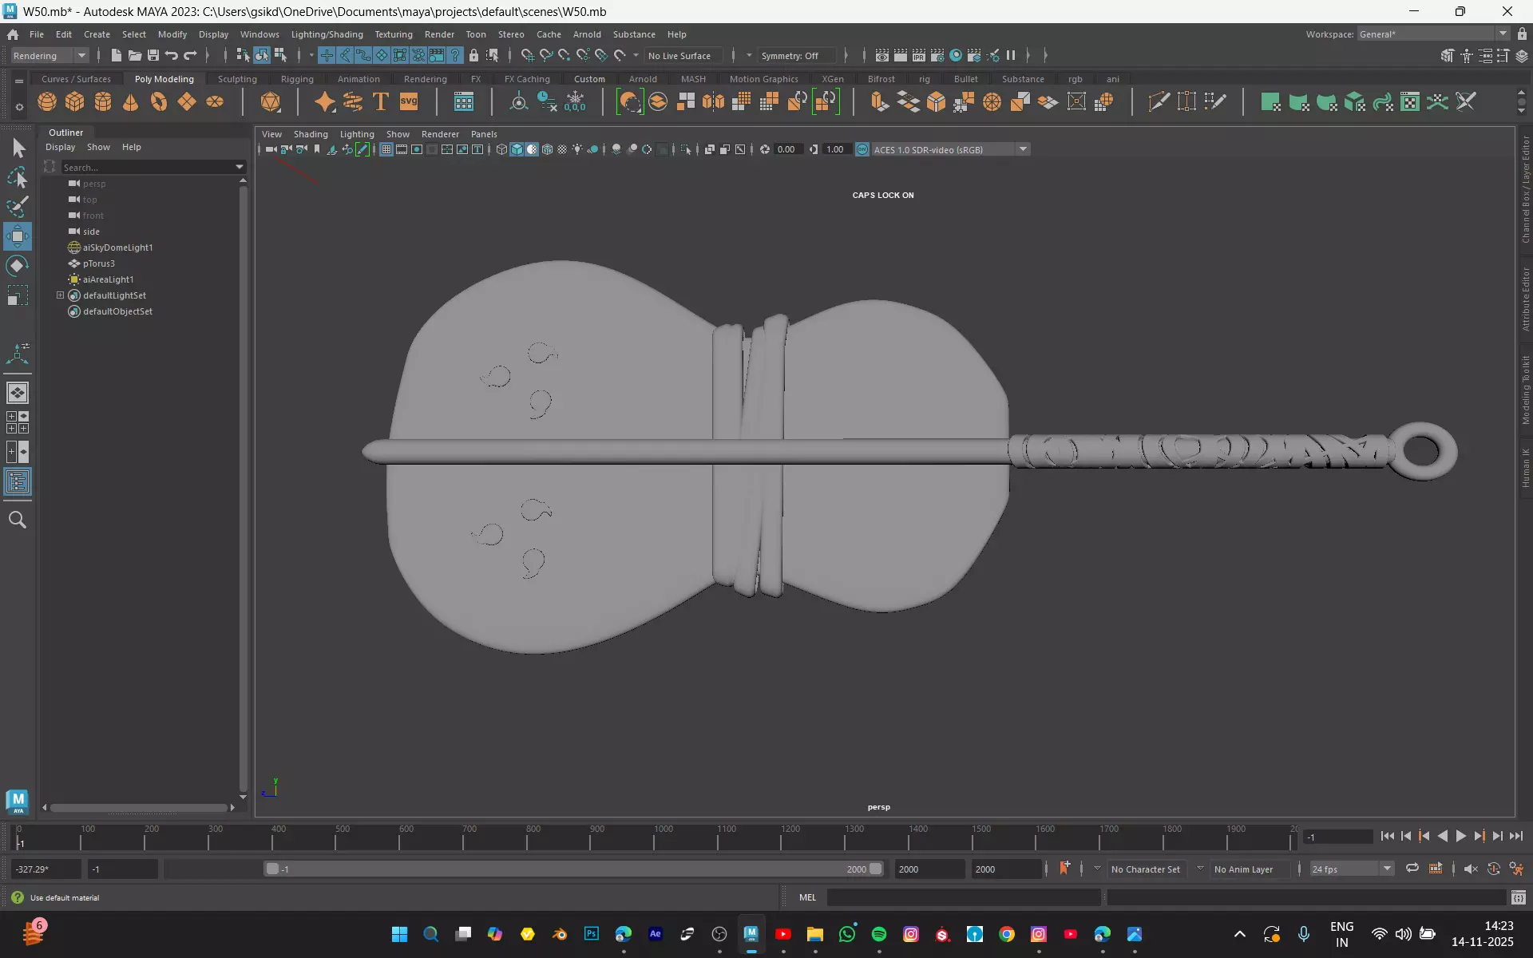Open the Lighting/Shading menu

coord(327,34)
